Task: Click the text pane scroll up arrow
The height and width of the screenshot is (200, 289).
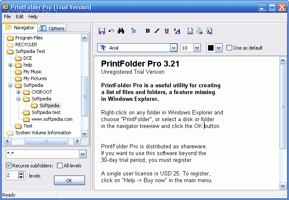Action: coord(283,60)
